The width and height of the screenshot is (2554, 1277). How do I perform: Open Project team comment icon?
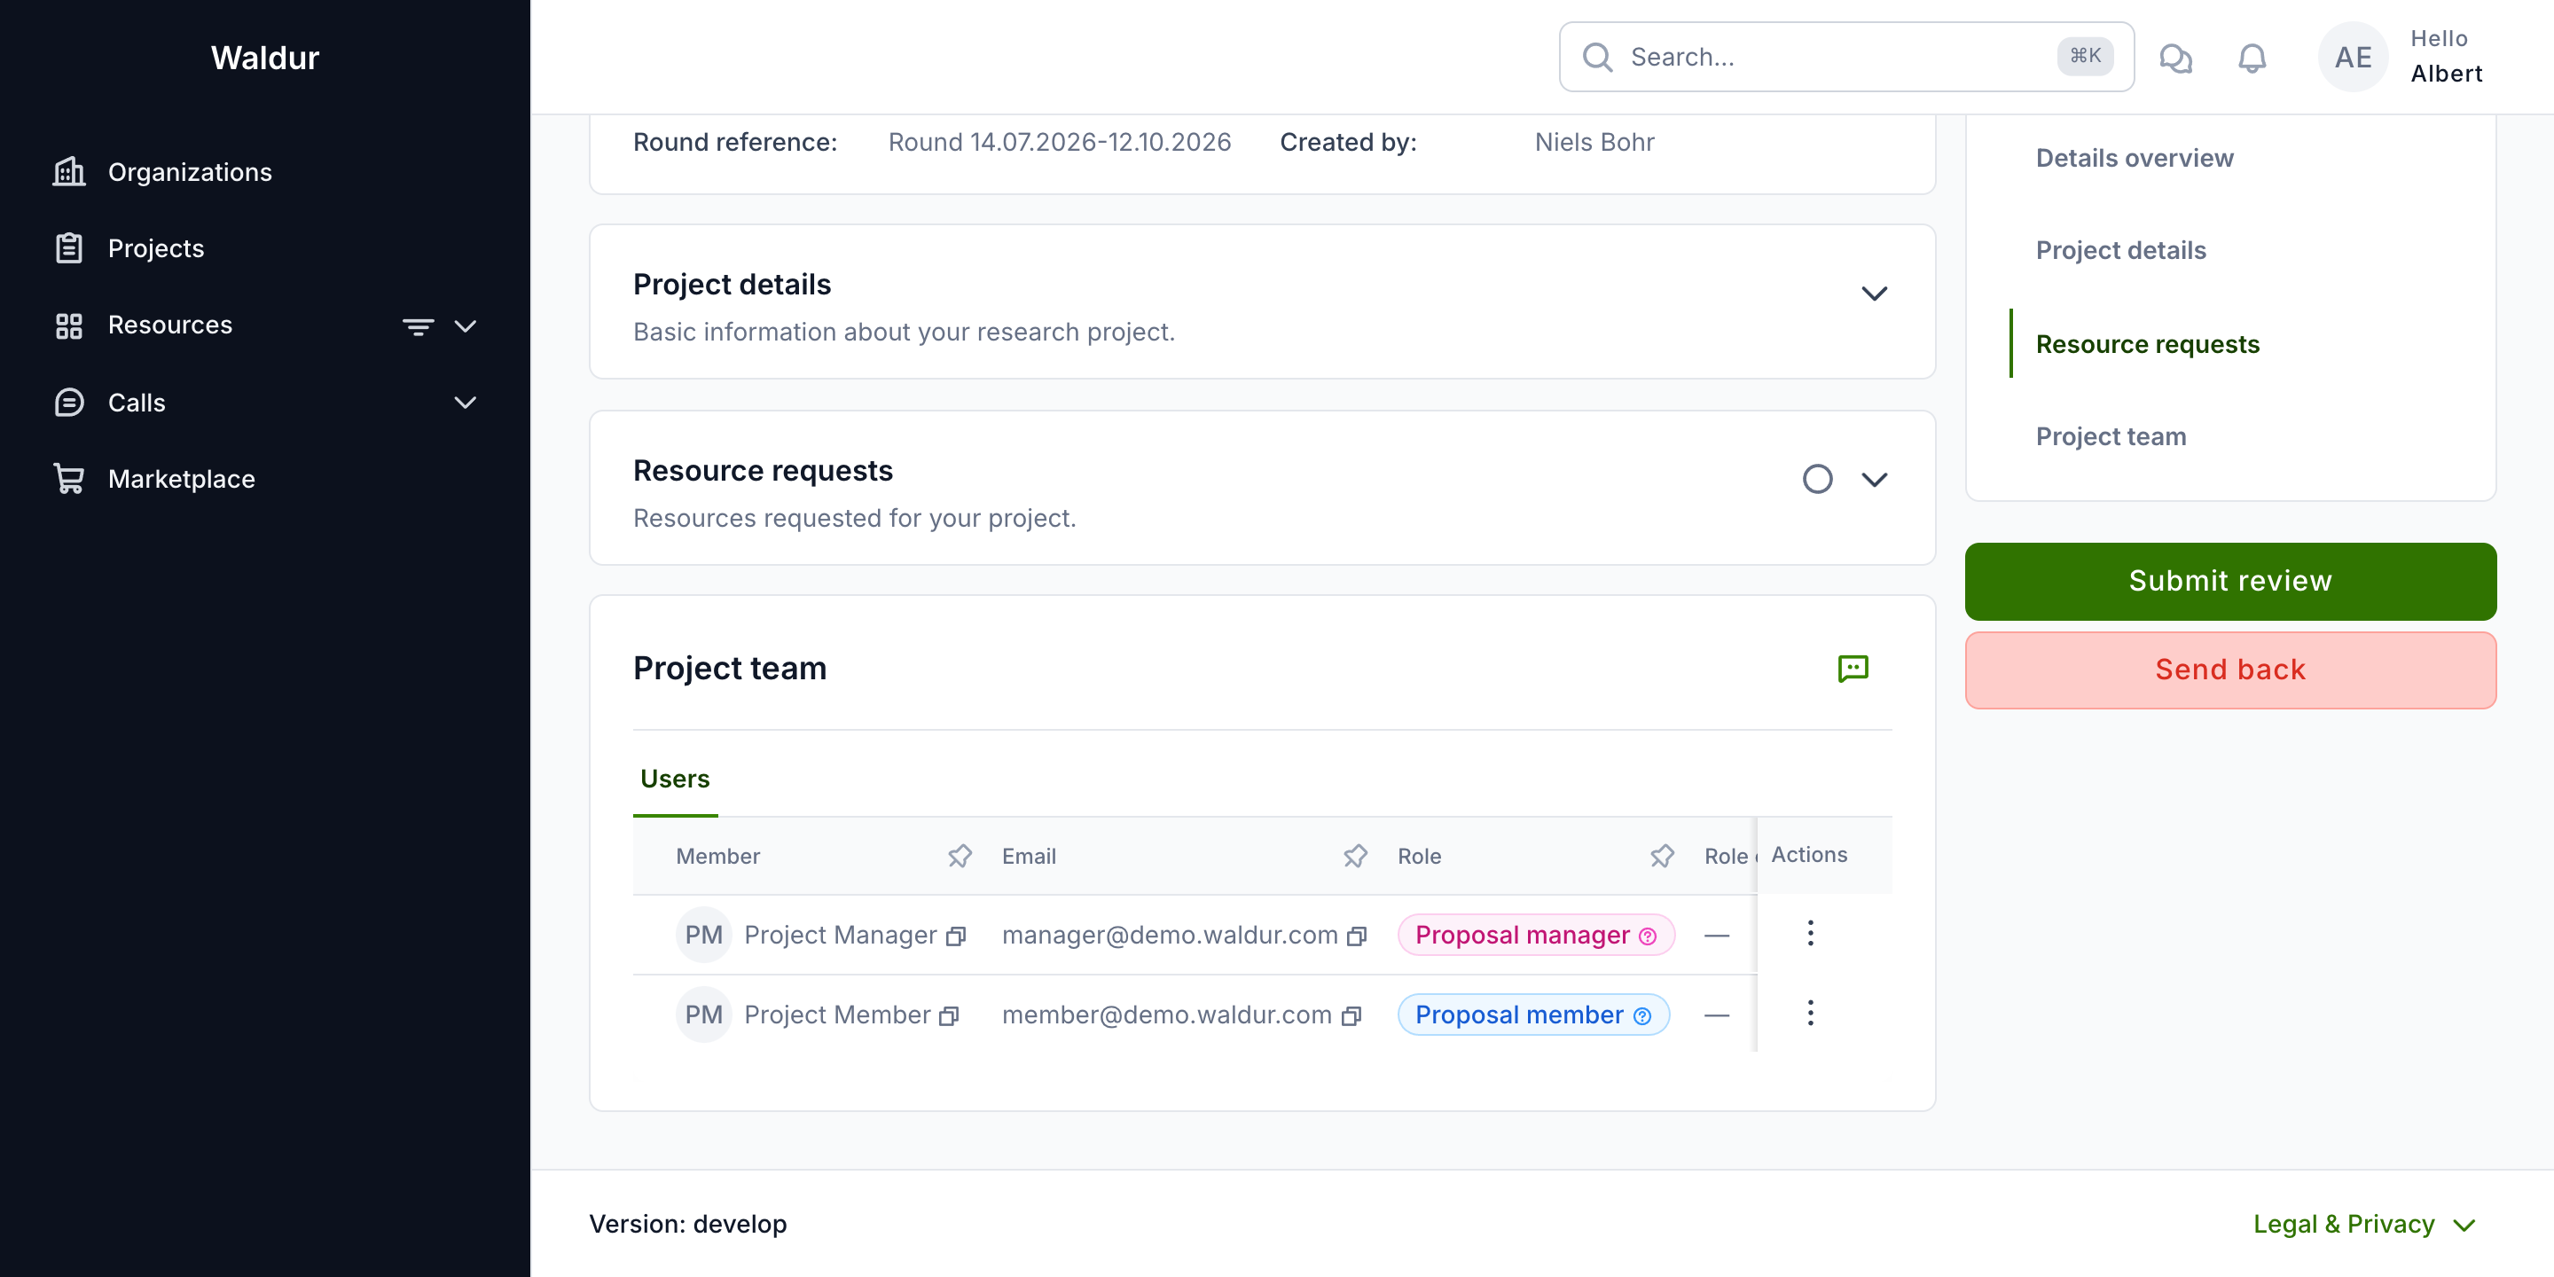[1852, 669]
